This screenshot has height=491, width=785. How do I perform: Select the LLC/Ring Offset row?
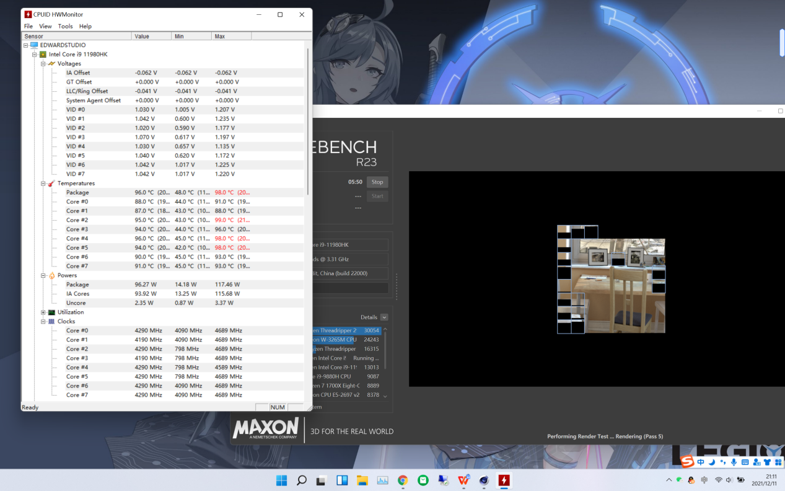click(185, 91)
